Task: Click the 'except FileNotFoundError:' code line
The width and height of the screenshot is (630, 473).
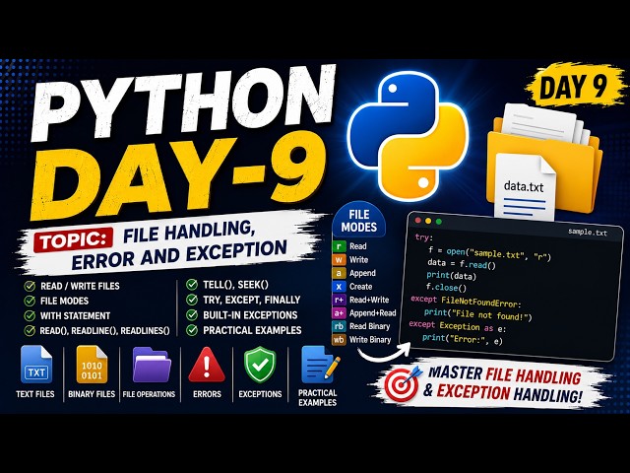Action: (466, 302)
